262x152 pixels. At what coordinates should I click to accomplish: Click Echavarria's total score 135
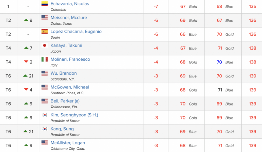pos(252,6)
